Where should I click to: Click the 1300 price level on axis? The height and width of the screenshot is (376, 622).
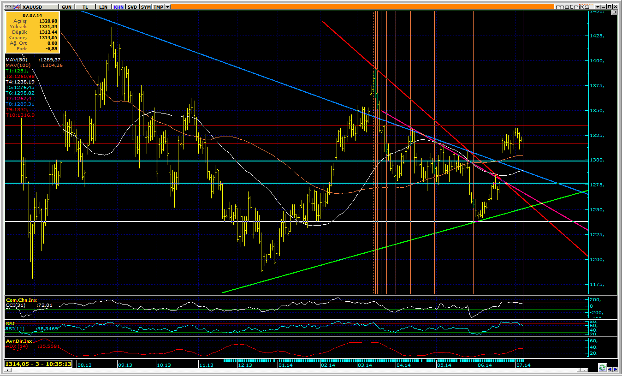596,160
